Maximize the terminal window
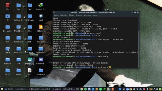This screenshot has width=162, height=91. [135, 12]
